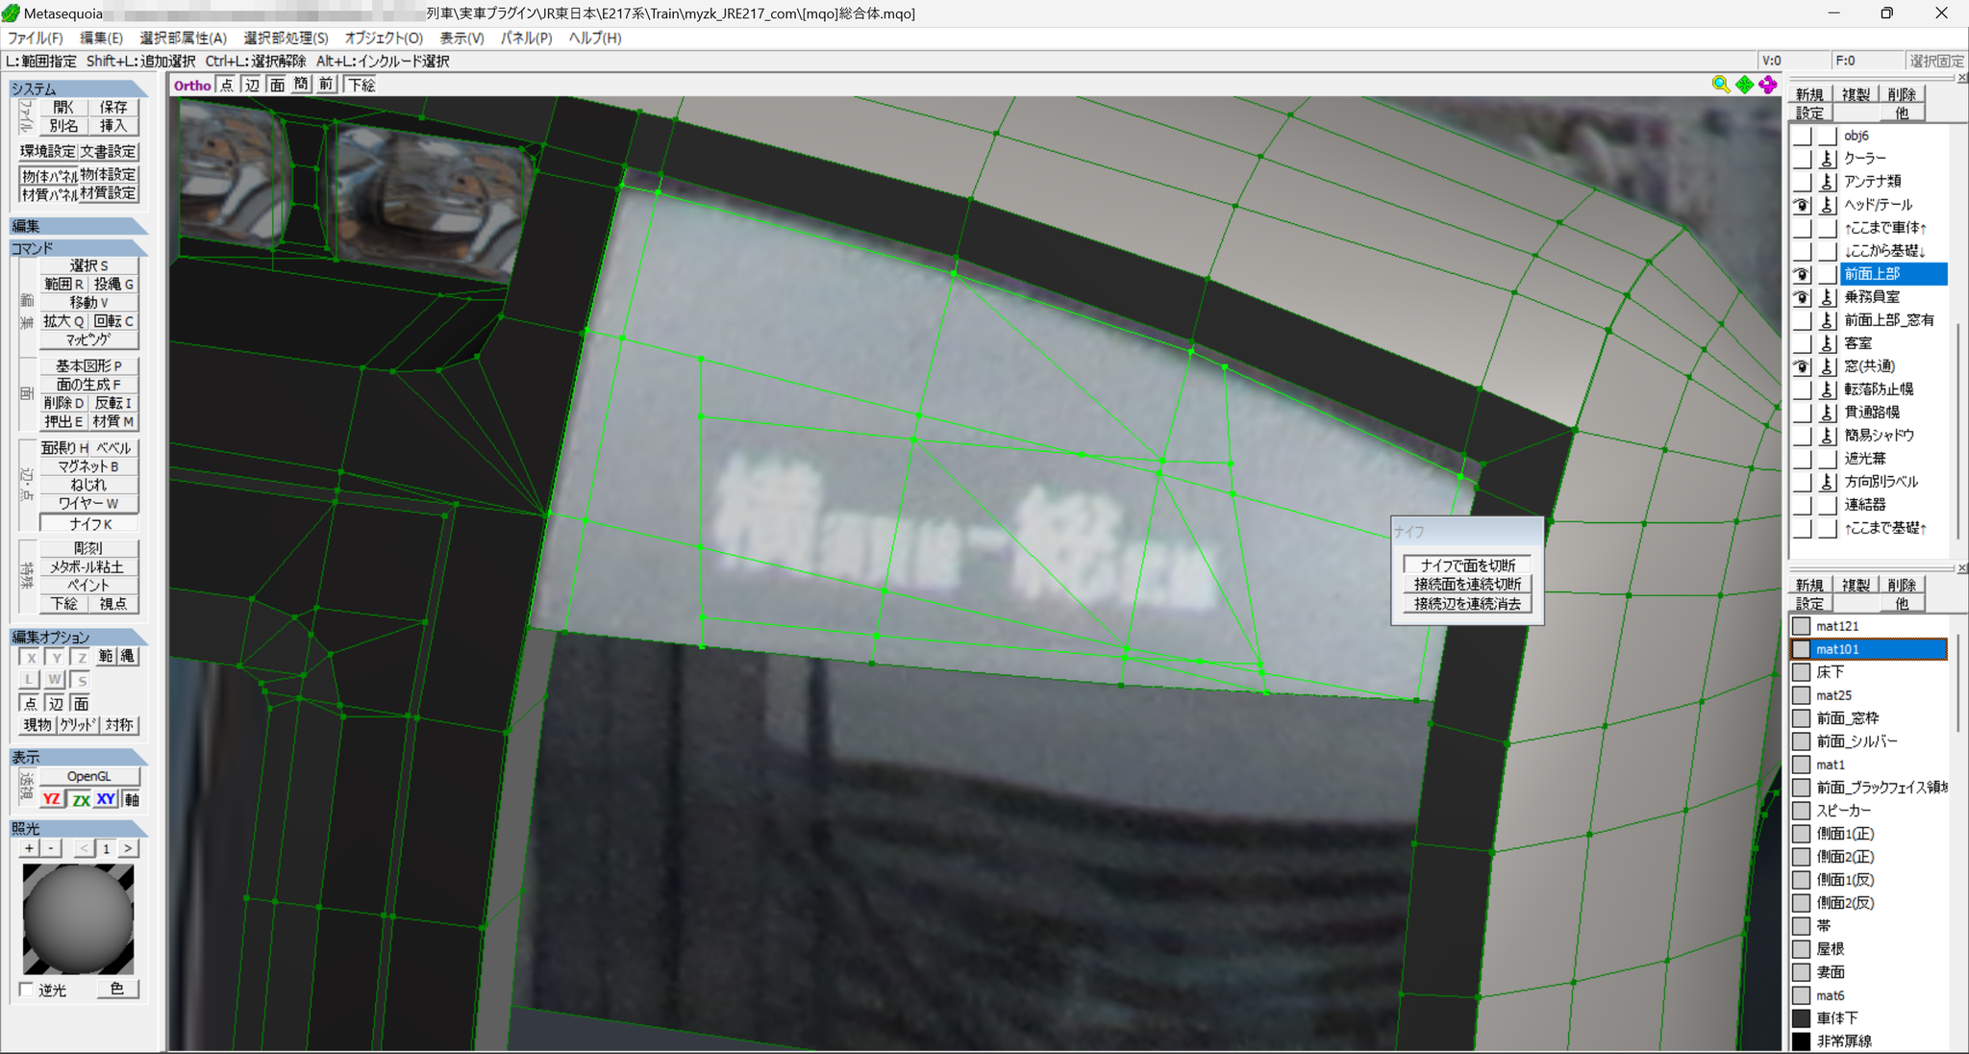Image resolution: width=1969 pixels, height=1054 pixels.
Task: Select the ナイフ K command button
Action: (89, 524)
